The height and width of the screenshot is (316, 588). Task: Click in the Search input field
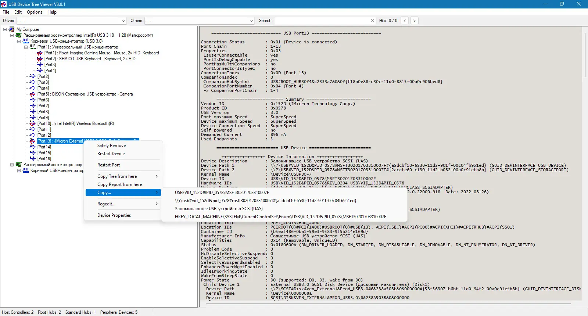coord(322,21)
